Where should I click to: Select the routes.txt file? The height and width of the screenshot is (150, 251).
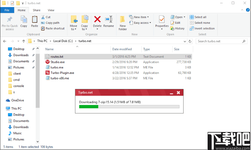[x=118, y=57]
